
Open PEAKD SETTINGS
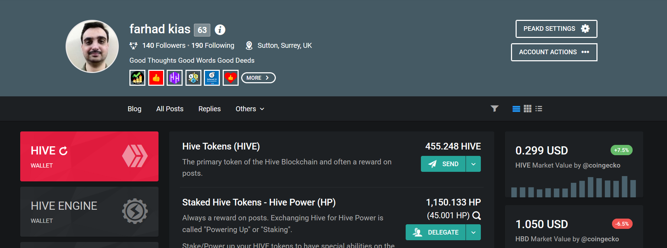point(556,29)
